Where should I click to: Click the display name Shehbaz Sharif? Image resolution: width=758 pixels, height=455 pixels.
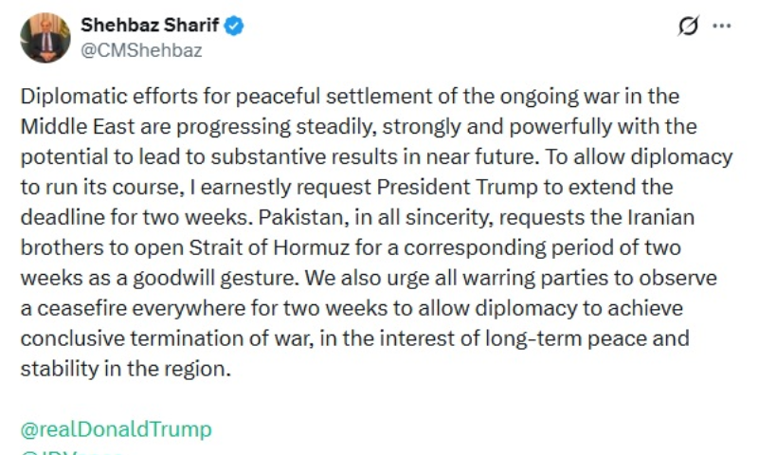point(149,27)
